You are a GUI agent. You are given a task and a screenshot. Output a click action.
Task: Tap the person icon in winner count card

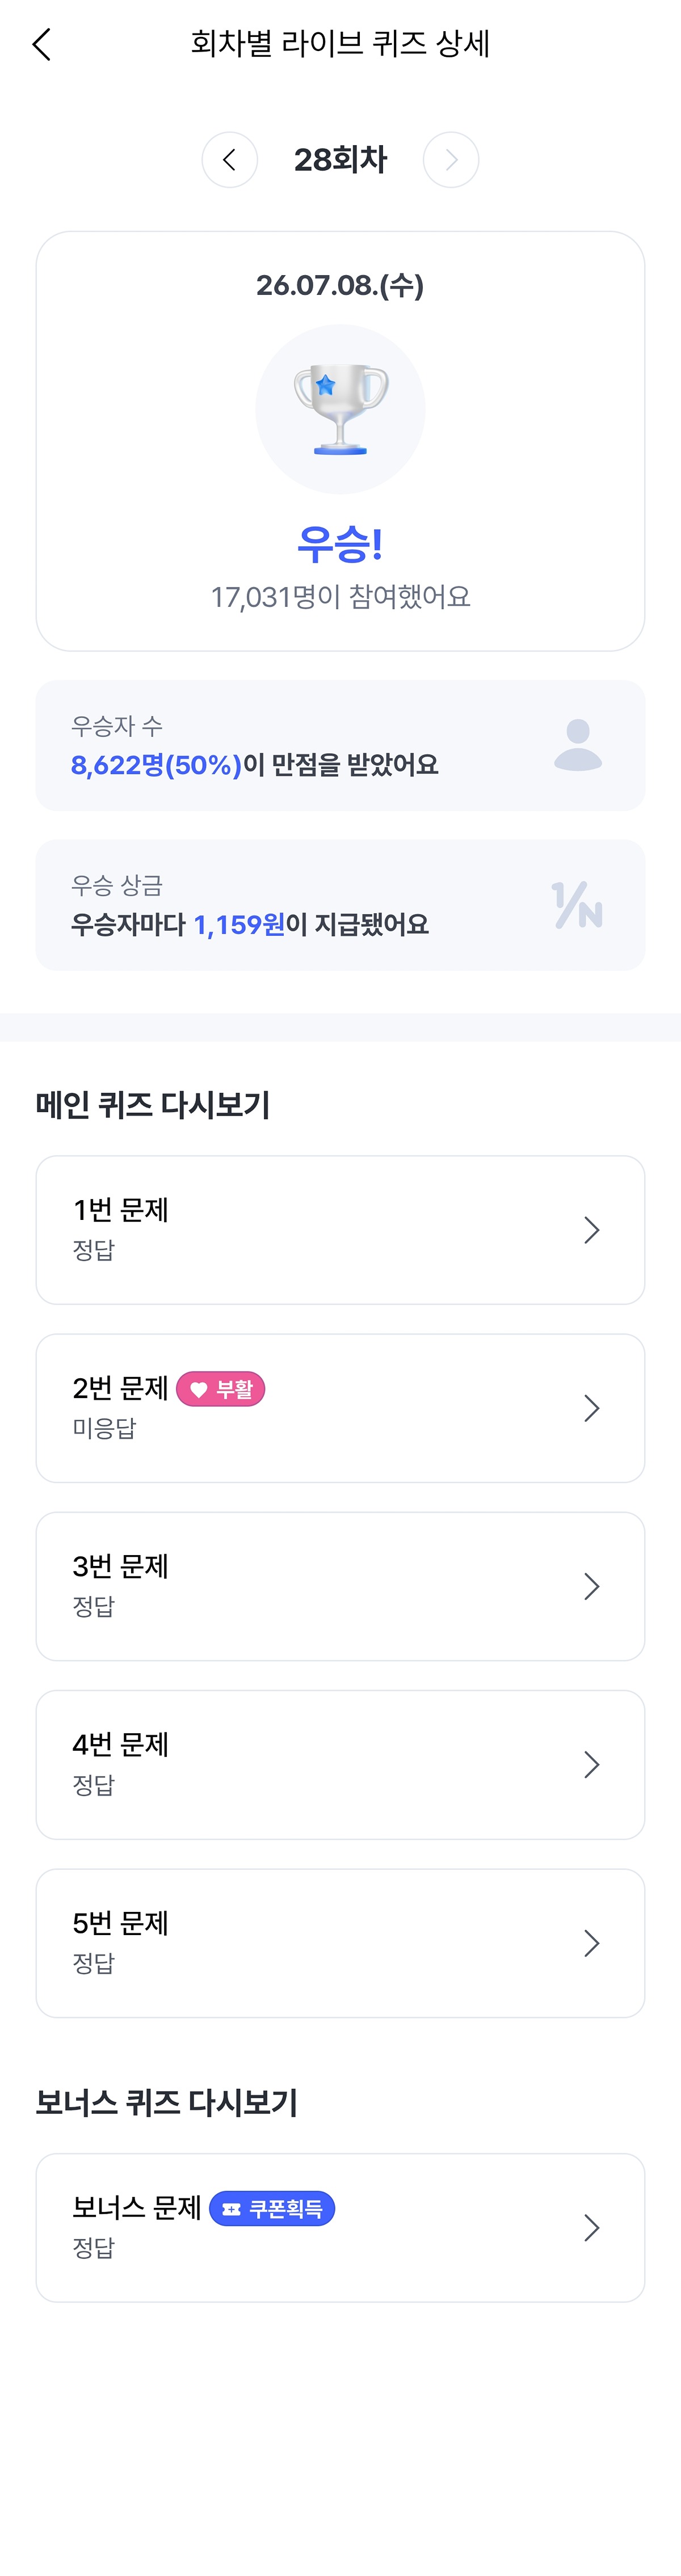pyautogui.click(x=578, y=745)
